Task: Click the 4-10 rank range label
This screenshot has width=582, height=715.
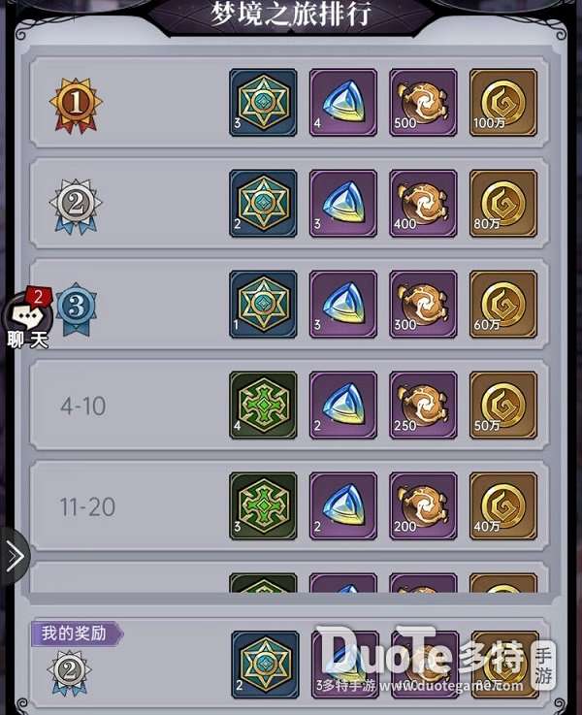Action: [x=83, y=406]
